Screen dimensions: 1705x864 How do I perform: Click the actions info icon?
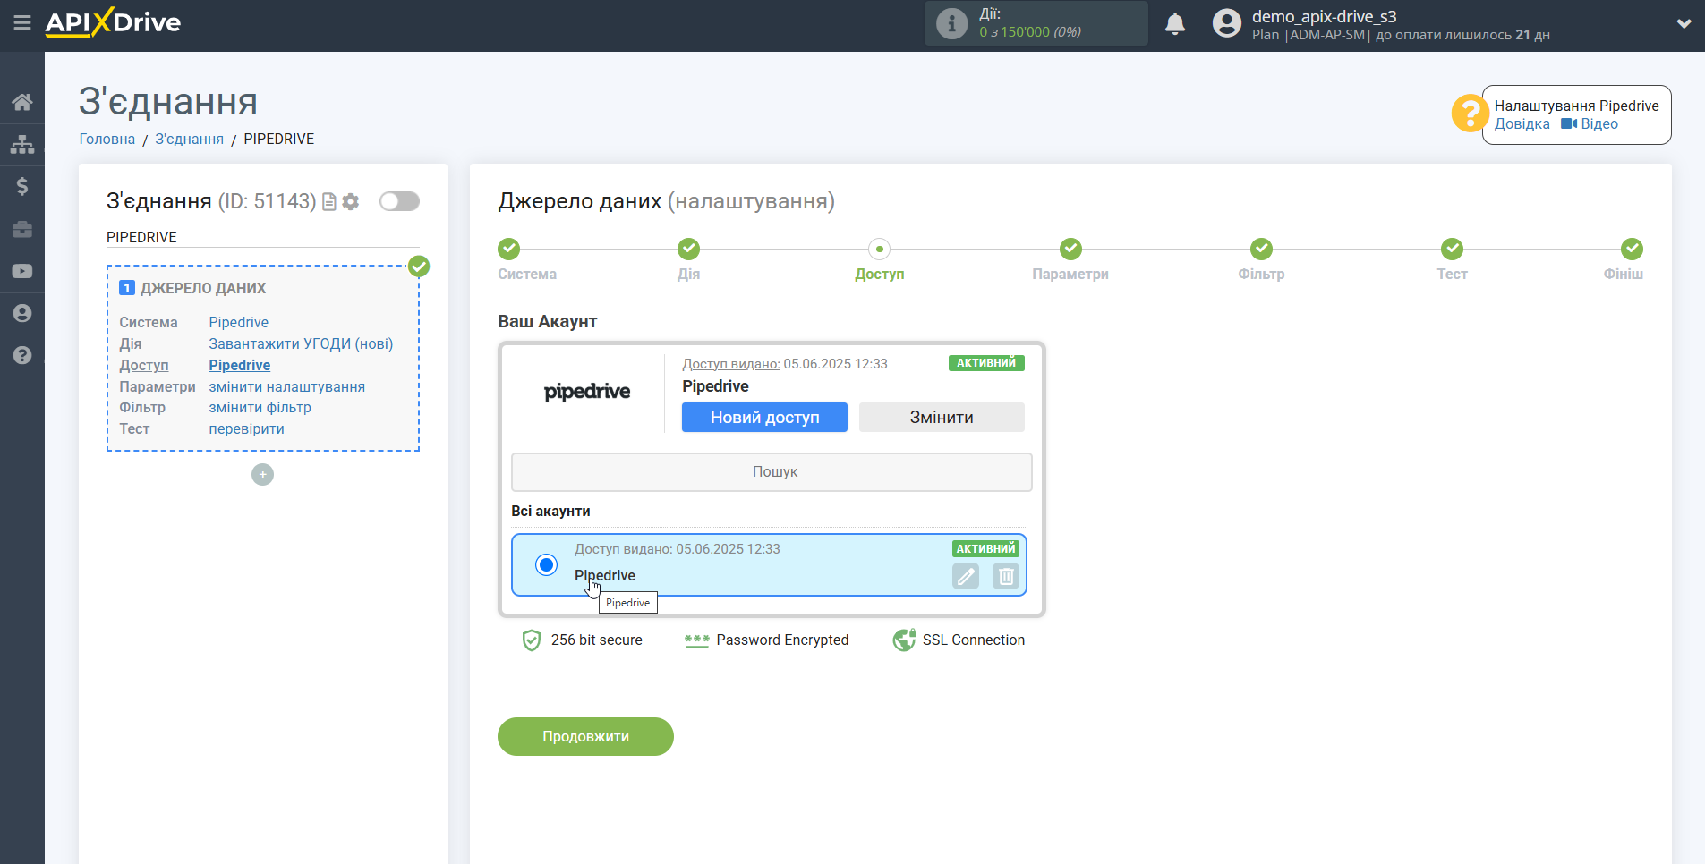(x=951, y=23)
